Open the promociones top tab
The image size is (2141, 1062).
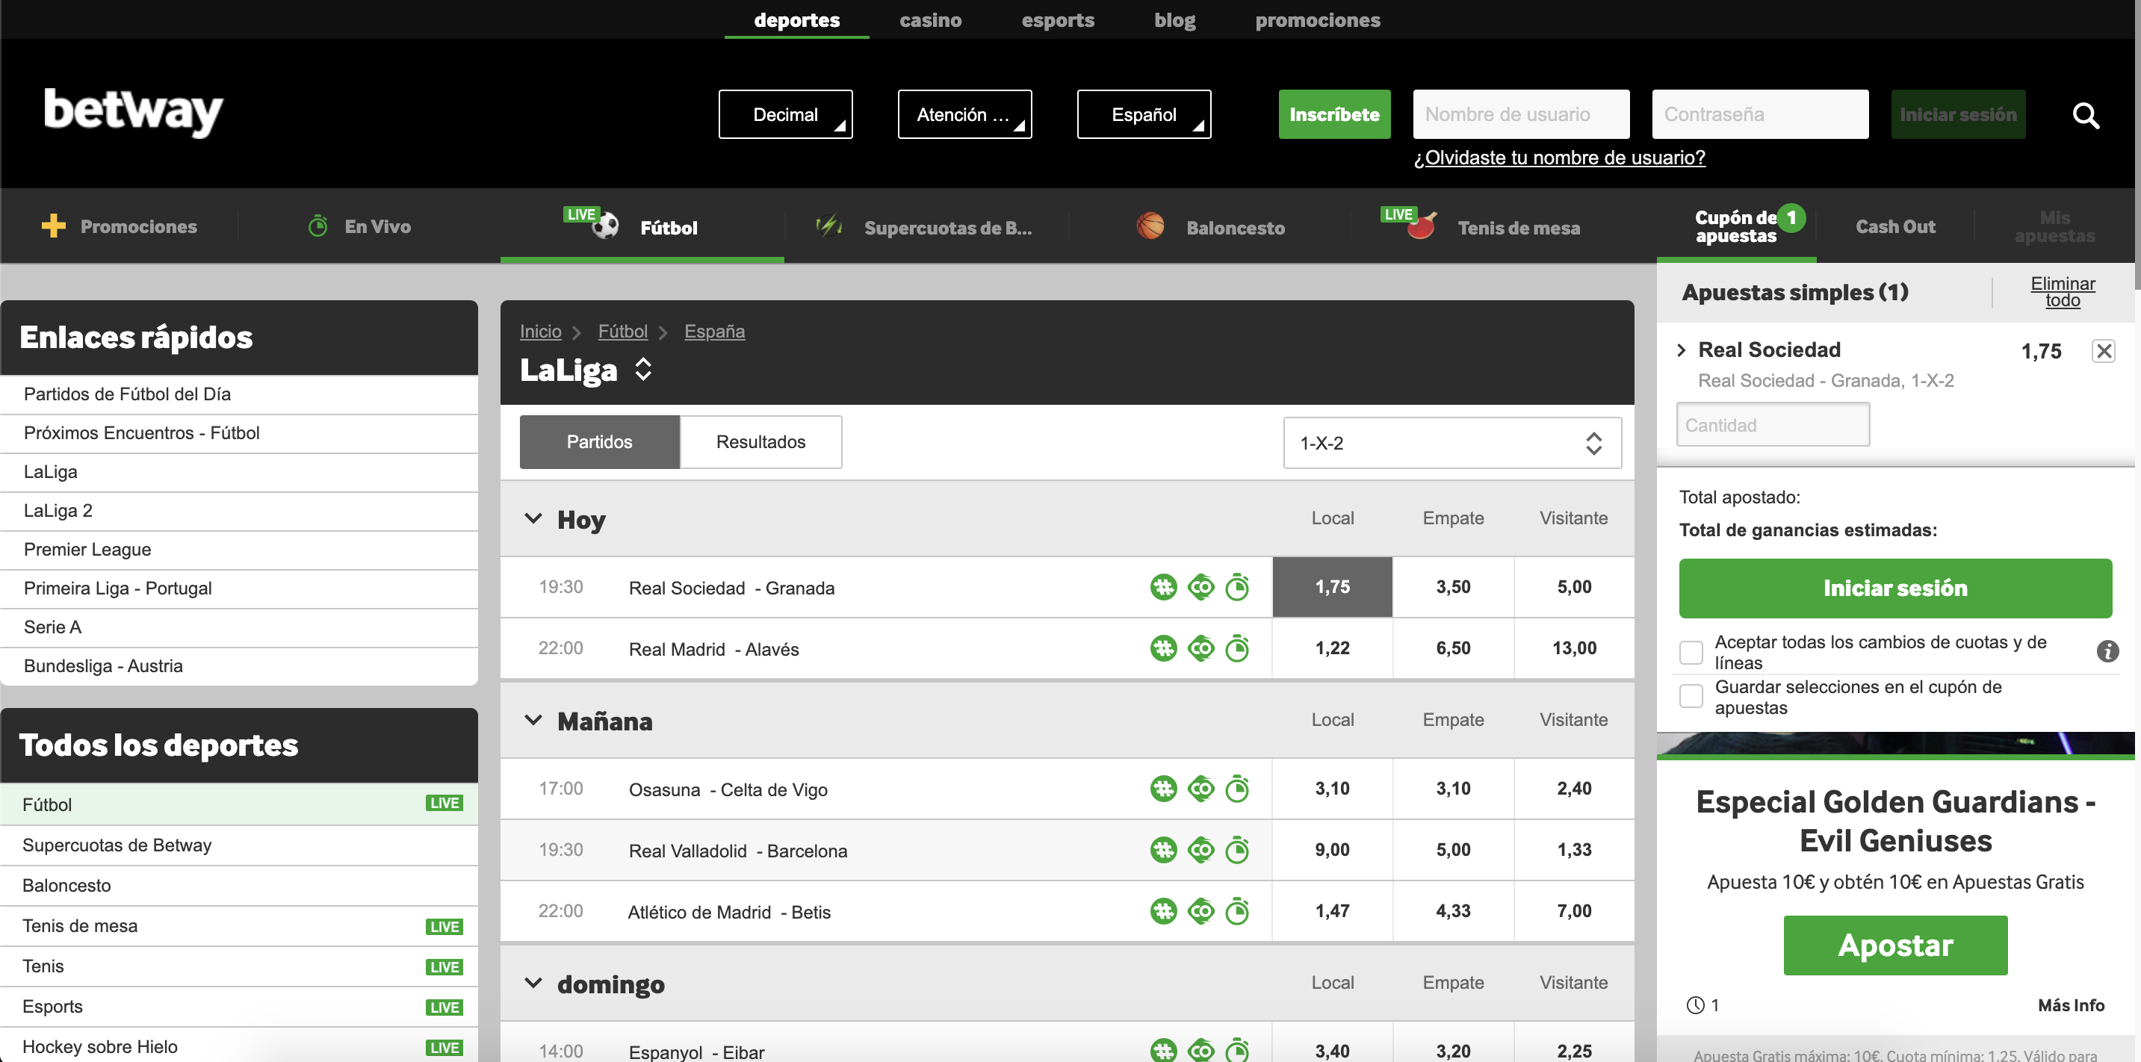click(1317, 20)
